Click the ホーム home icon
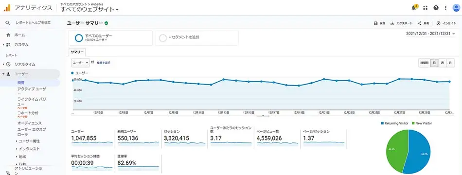 [8, 35]
